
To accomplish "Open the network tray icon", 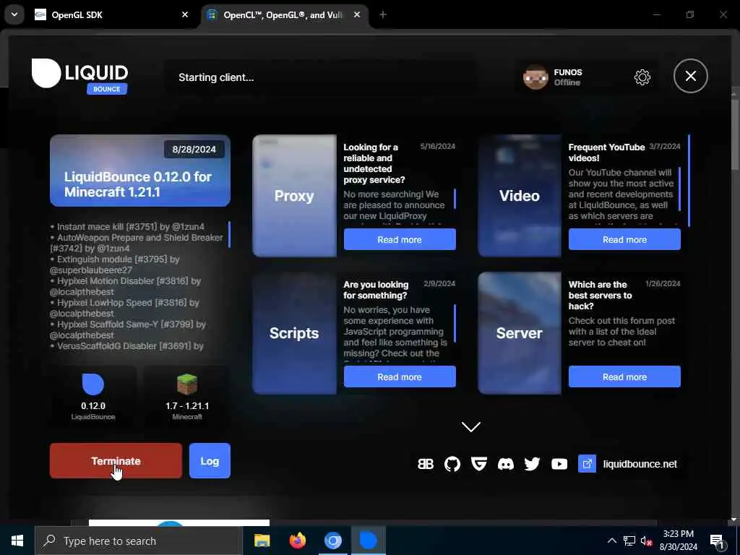I will tap(629, 541).
